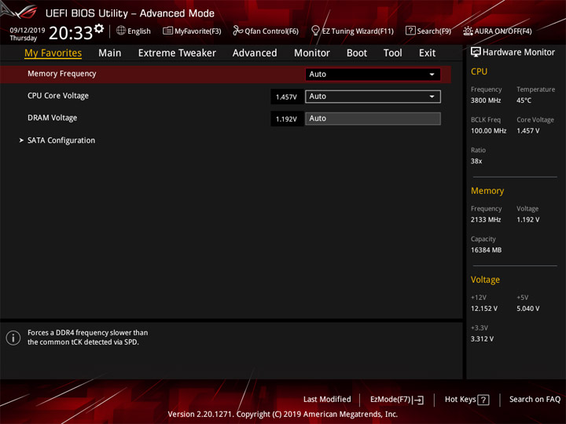Click the 3800 MHz CPU frequency value

tap(486, 101)
